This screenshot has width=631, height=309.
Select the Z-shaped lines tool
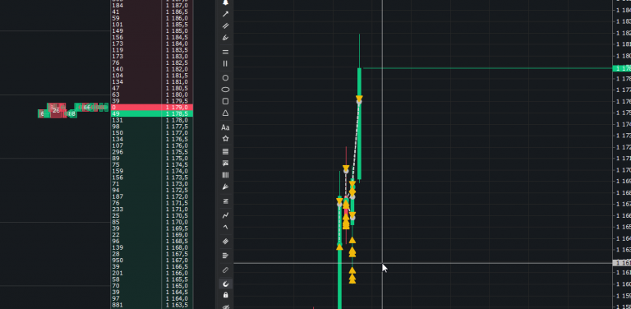point(225,201)
